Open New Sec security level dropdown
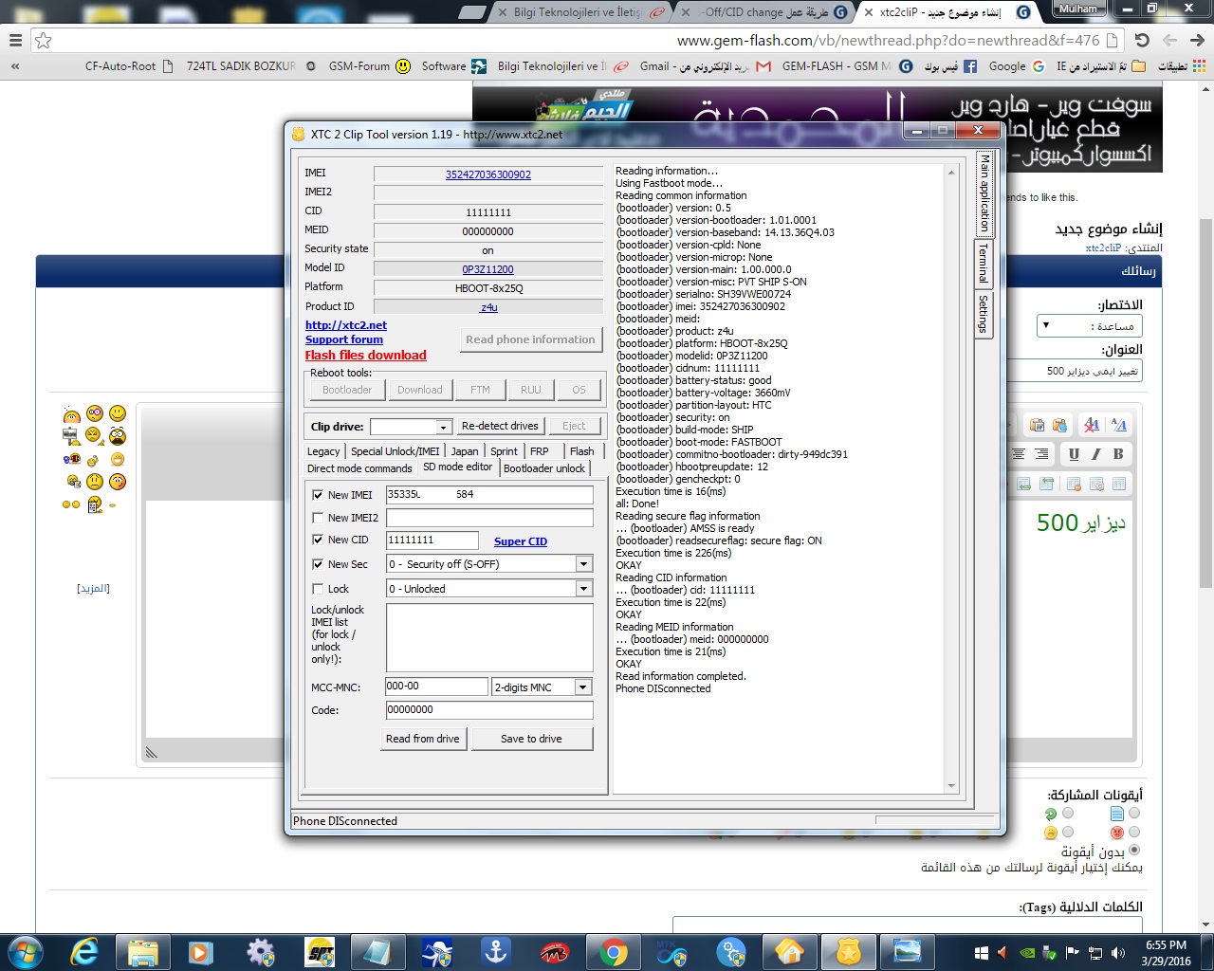 583,564
